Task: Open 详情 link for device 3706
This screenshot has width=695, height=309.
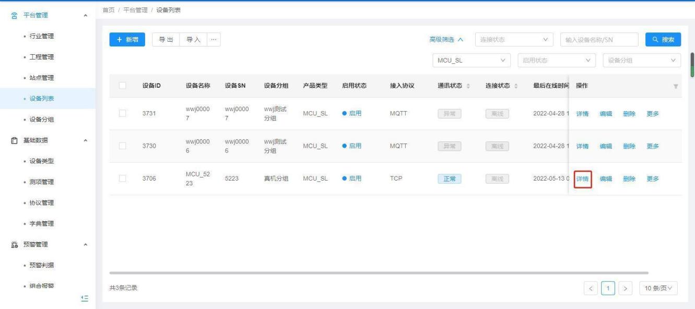Action: (x=582, y=179)
